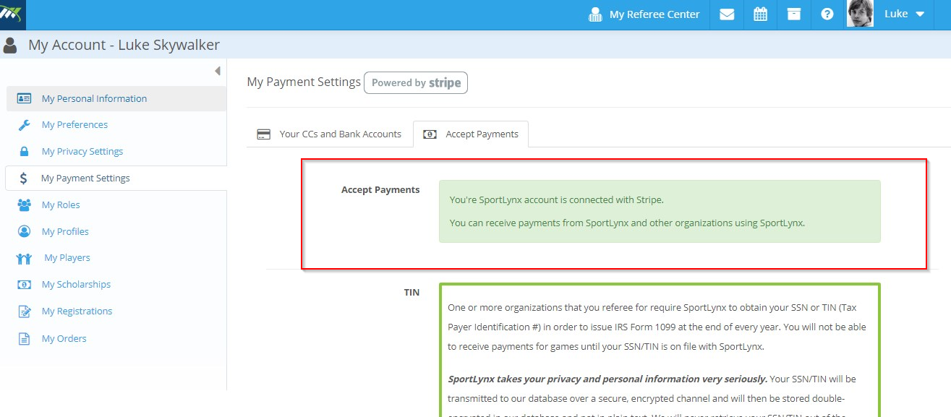This screenshot has height=417, width=951.
Task: Click the My Account - Luke Skywalker title
Action: 124,45
